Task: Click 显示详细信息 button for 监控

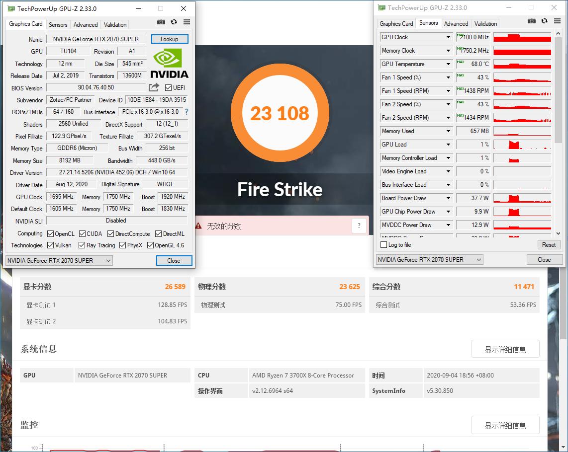Action: (505, 425)
